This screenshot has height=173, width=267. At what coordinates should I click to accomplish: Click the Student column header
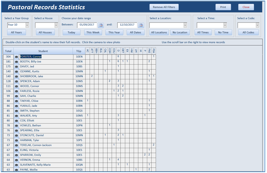(x=43, y=51)
